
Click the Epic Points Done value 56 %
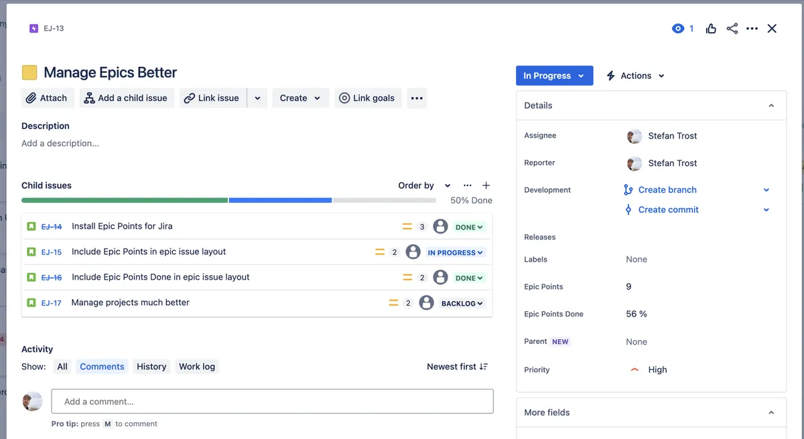point(636,314)
